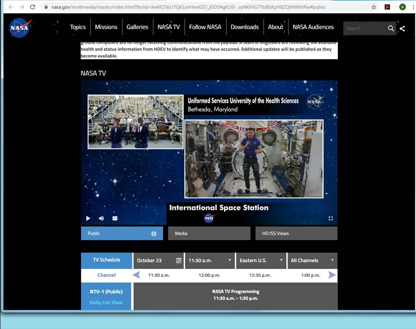The height and width of the screenshot is (329, 416).
Task: Click the 12:00 p.m. time column header
Action: click(209, 275)
